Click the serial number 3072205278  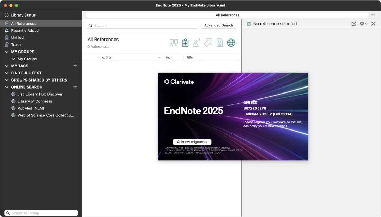coord(255,108)
